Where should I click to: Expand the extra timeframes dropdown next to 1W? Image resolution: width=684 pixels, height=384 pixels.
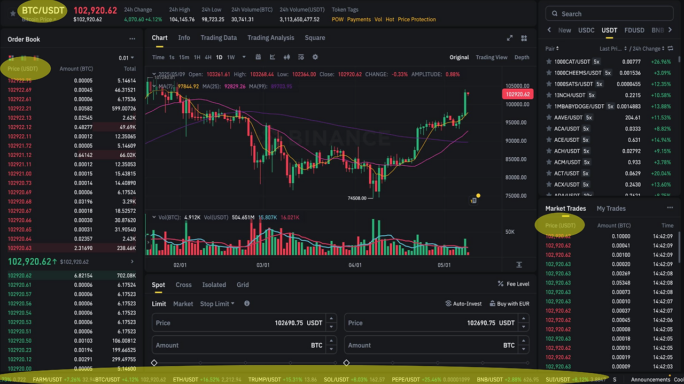click(x=244, y=57)
